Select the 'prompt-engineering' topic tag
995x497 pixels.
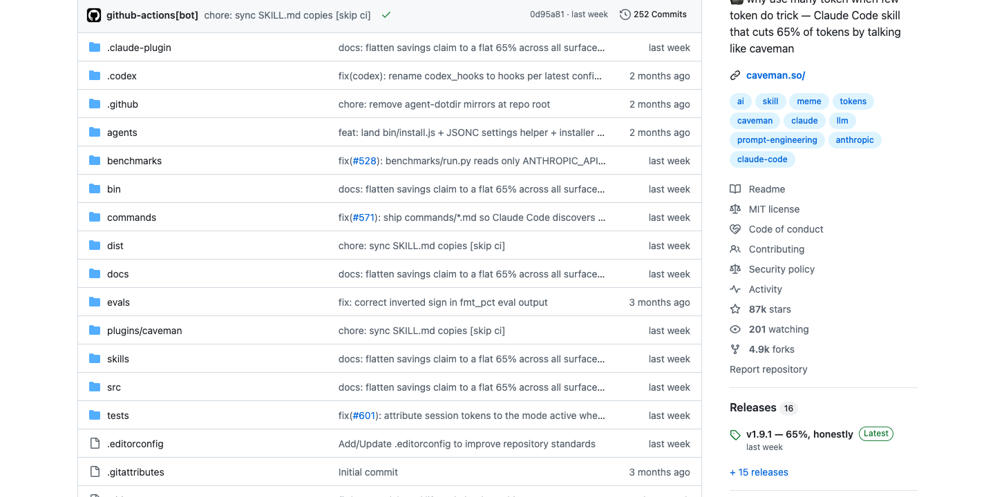point(777,140)
